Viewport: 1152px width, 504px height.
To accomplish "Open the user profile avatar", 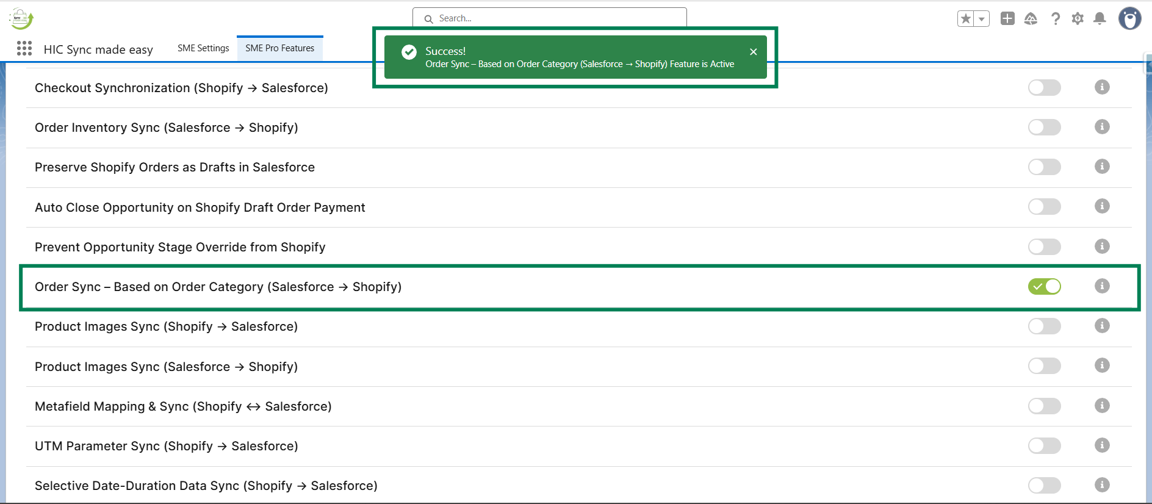I will coord(1129,19).
